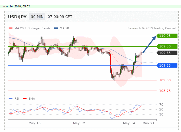Click the RSI legend label
Screen dimensions: 181x132
coord(17,99)
